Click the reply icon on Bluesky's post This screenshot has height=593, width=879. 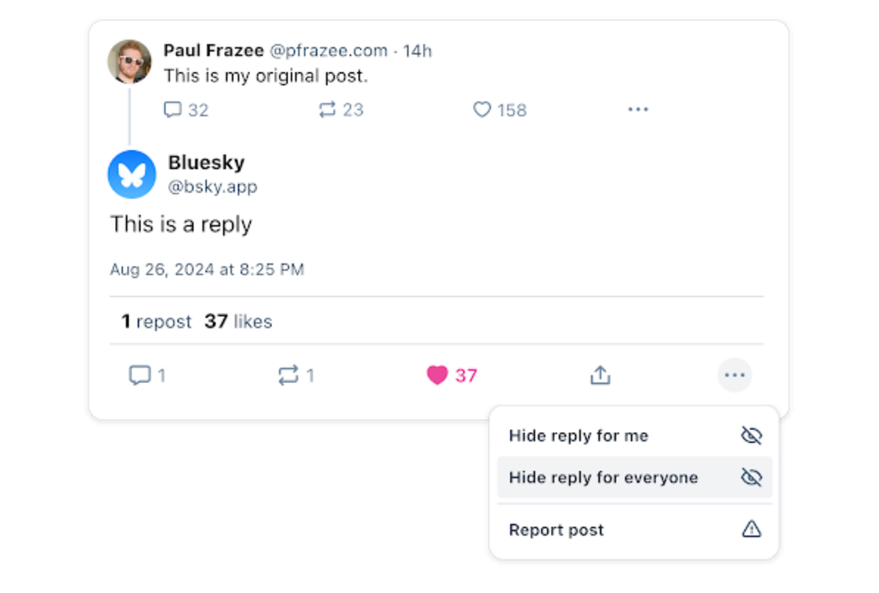pos(140,375)
